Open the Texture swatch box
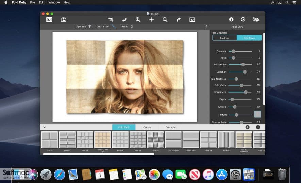 [257, 114]
